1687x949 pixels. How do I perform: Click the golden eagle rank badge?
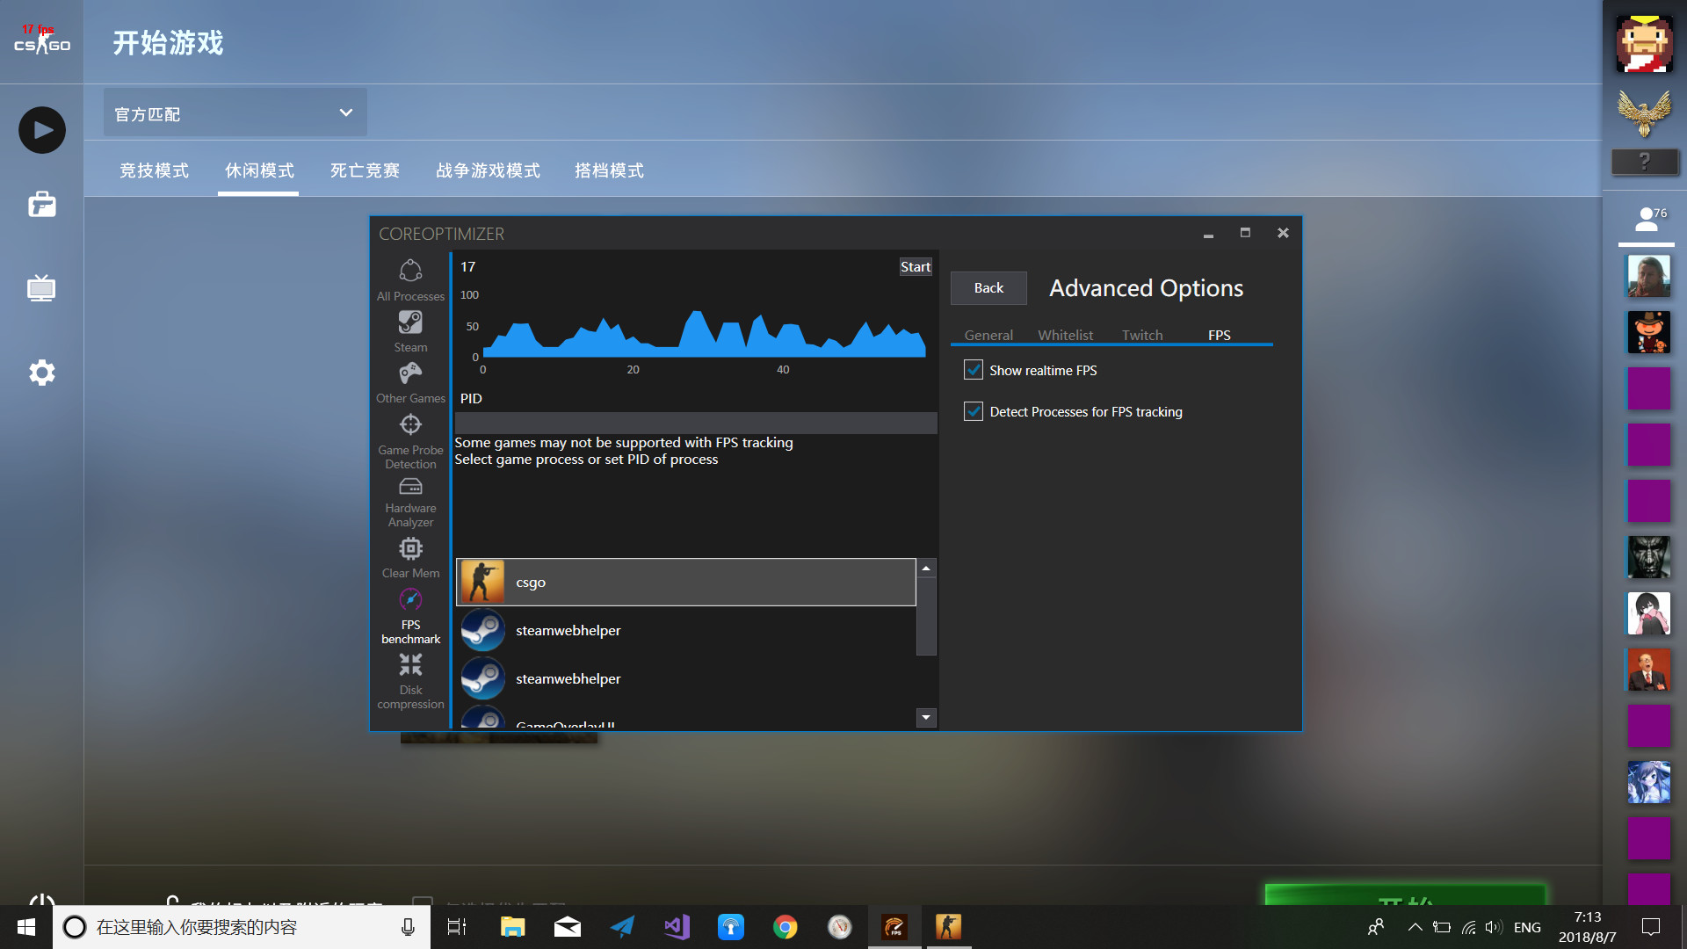click(1645, 114)
